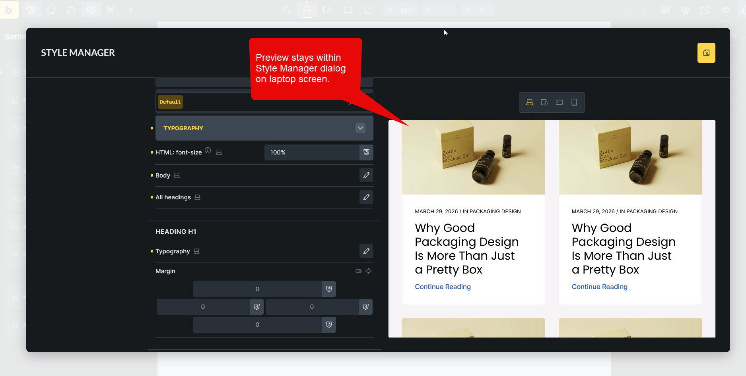Click first post's Continue Reading link

[443, 287]
